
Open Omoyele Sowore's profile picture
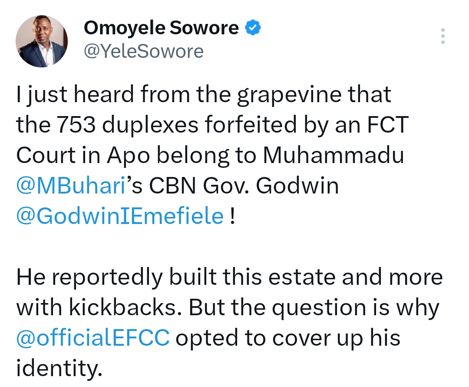42,41
